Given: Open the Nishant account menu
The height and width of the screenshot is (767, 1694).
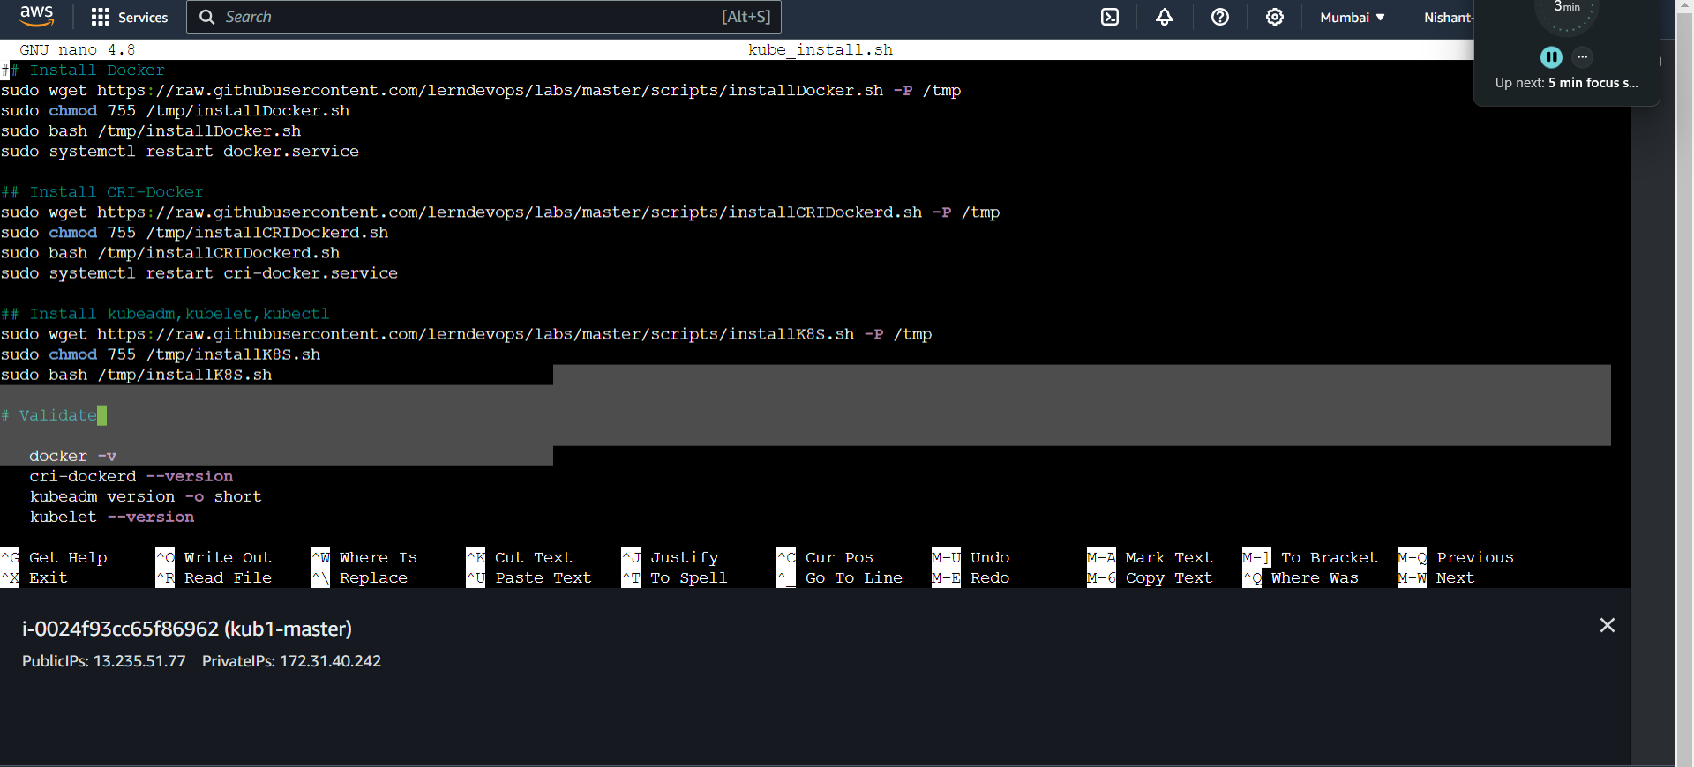Looking at the screenshot, I should pos(1447,17).
